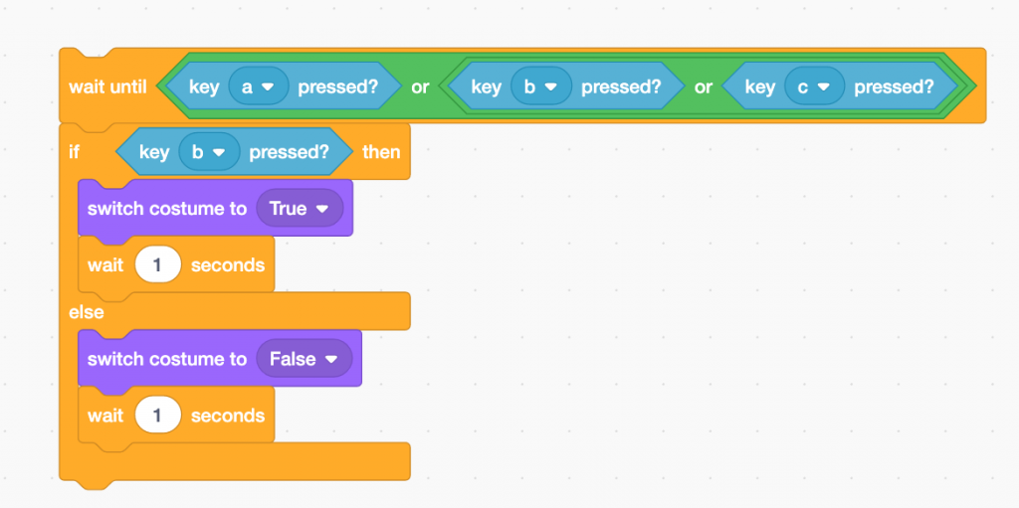Viewport: 1019px width, 508px height.
Task: Click "pressed?" on the key c sensing block
Action: 894,86
